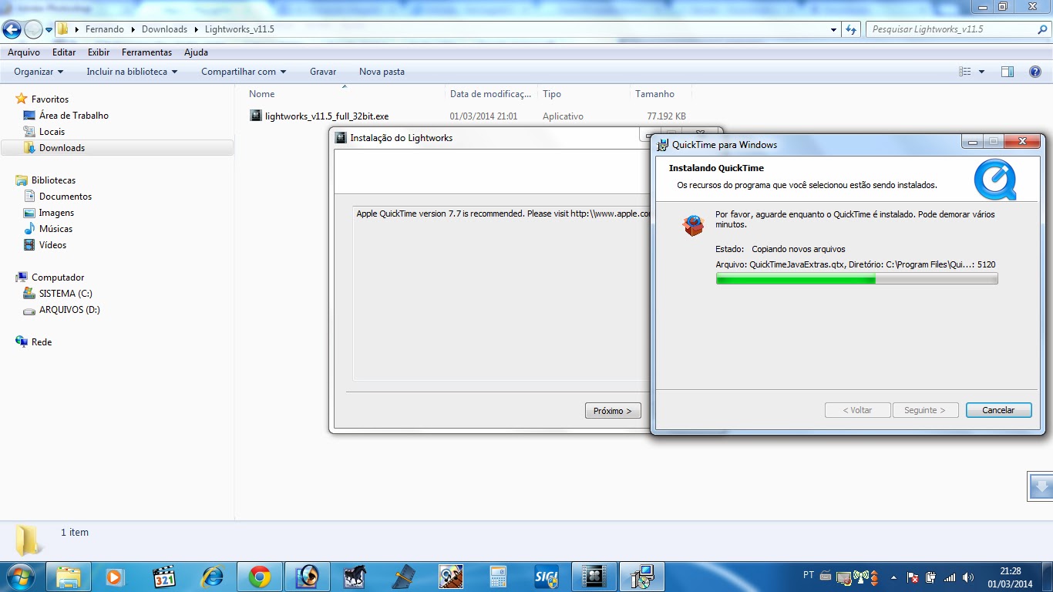Open Calculator from the taskbar
Screen dimensions: 1053x592
click(498, 577)
